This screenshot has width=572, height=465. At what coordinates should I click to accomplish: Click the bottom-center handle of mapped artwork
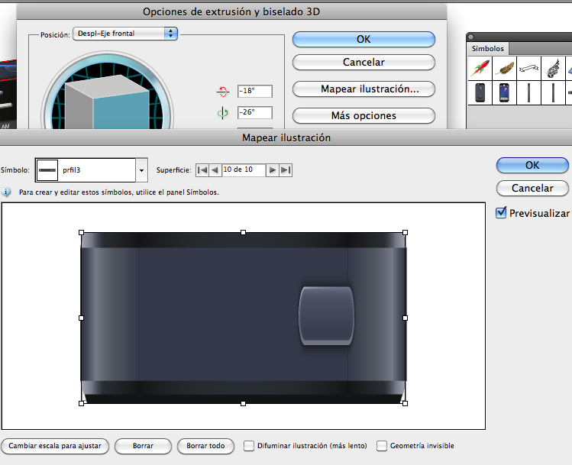(244, 403)
